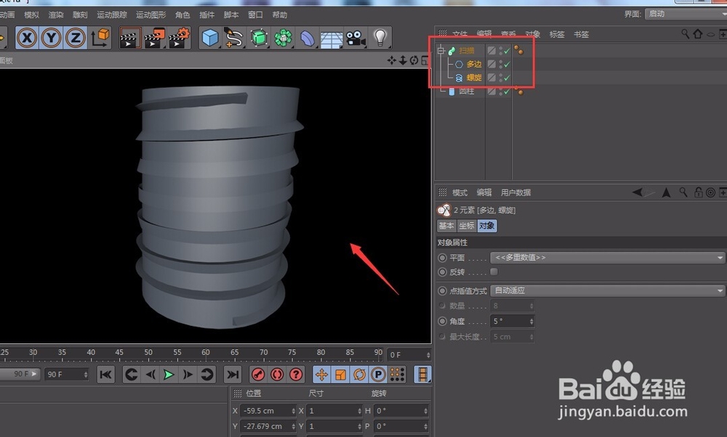The image size is (727, 437).
Task: Open the 界面 layout dropdown
Action: click(x=686, y=14)
